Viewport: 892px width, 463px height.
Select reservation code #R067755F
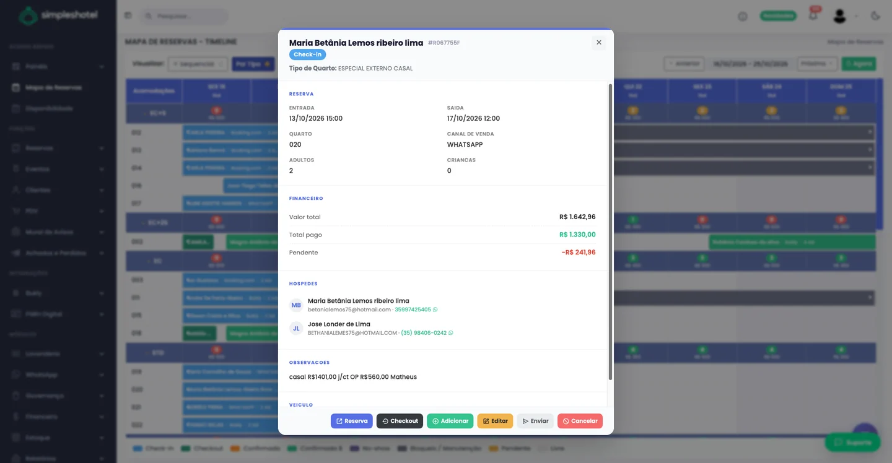[444, 43]
